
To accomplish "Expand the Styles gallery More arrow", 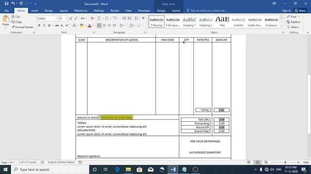I will 282,26.
